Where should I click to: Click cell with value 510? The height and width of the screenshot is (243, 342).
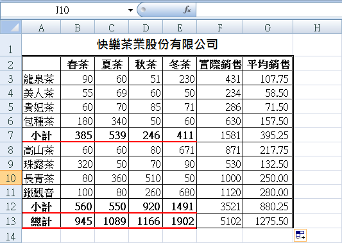(x=146, y=178)
